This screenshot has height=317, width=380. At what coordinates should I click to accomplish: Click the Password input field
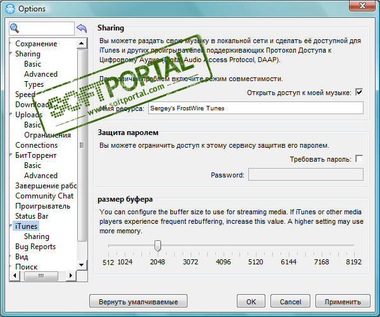point(306,174)
